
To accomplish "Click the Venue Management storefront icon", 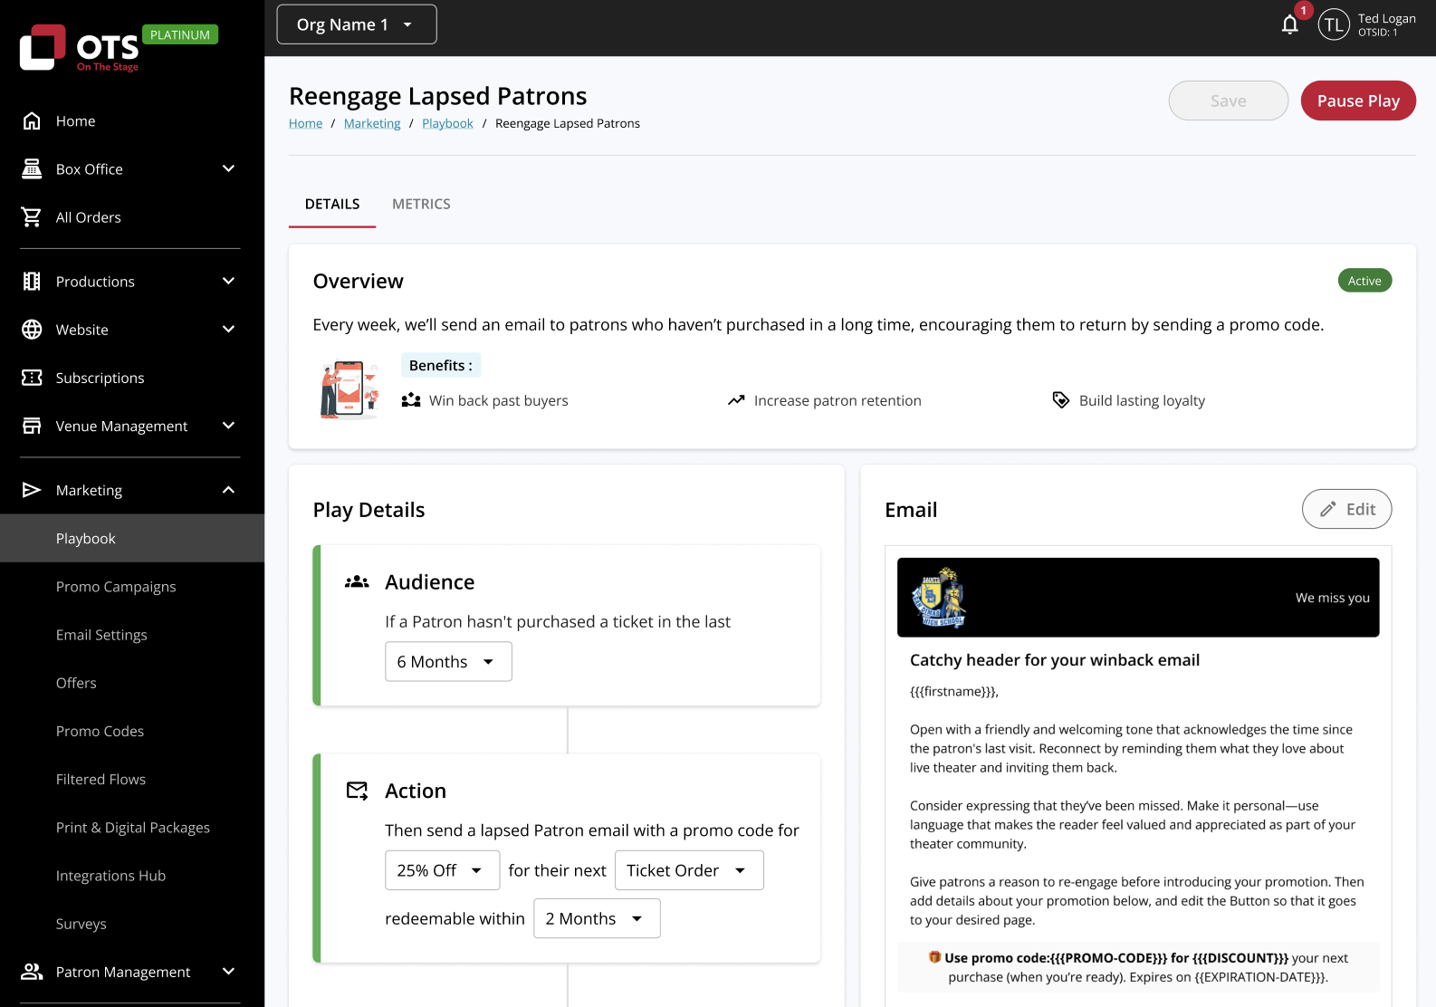I will pos(32,425).
